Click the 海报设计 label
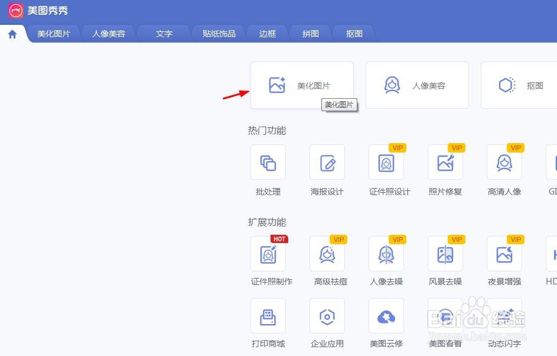The image size is (557, 356). (327, 192)
